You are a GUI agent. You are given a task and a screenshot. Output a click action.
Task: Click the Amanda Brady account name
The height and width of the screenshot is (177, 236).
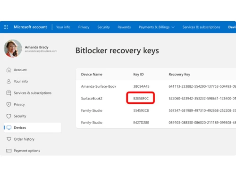pos(36,47)
